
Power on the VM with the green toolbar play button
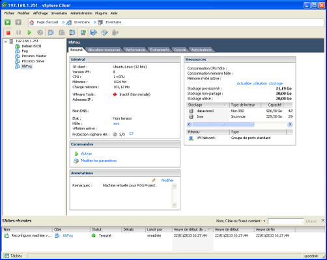tap(29, 32)
